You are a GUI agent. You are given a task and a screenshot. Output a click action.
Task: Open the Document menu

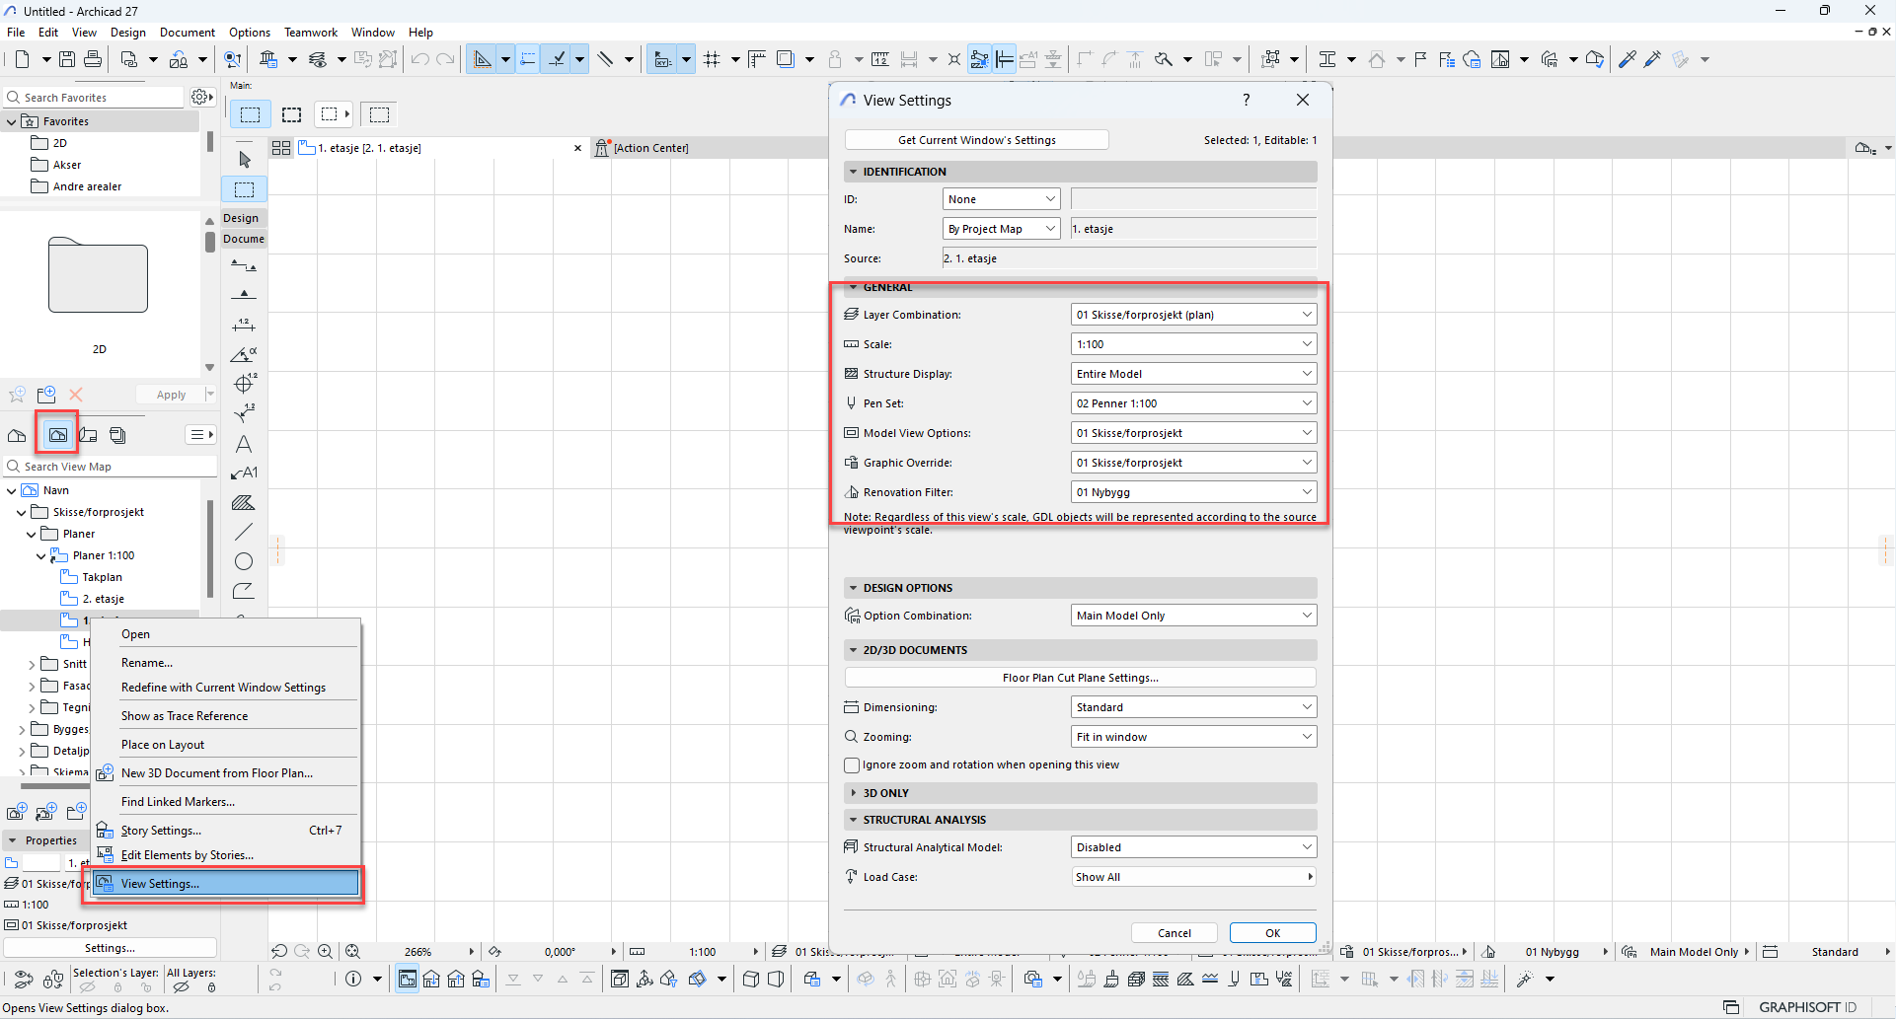tap(187, 33)
